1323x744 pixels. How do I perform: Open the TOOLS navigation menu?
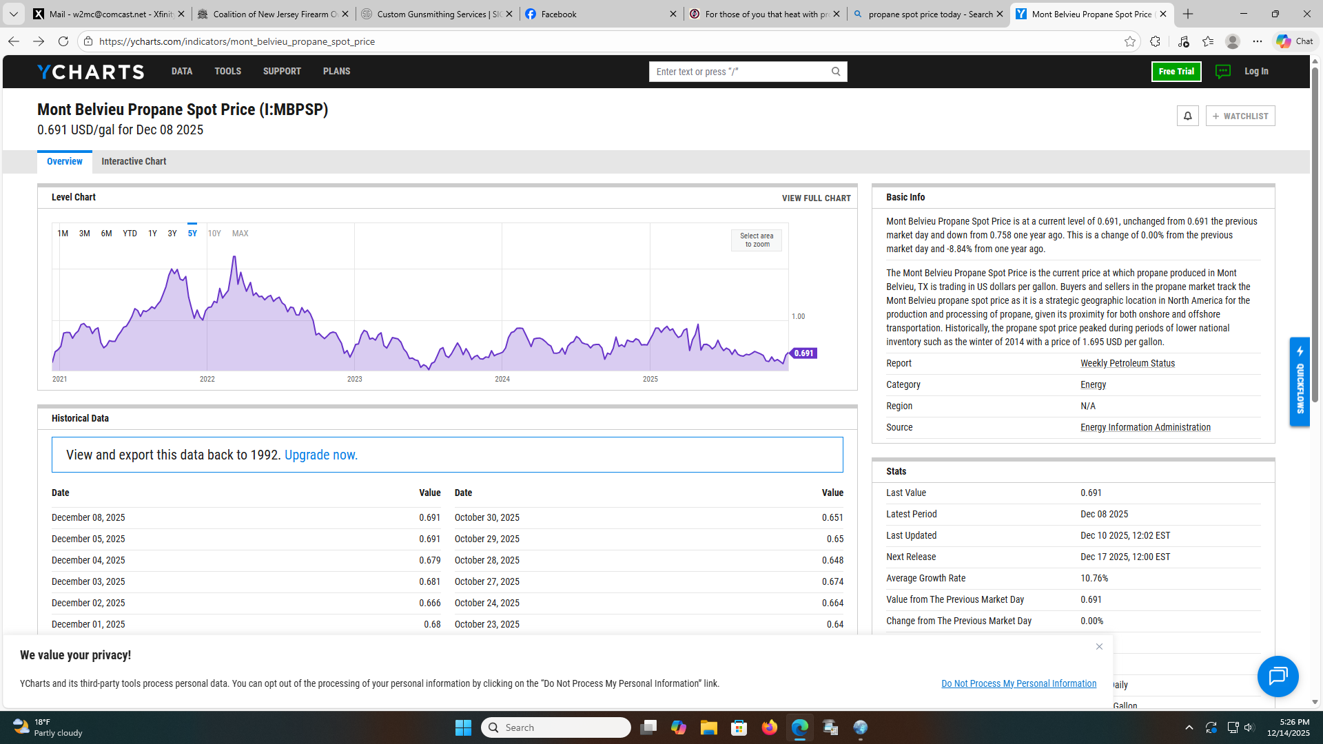pyautogui.click(x=227, y=72)
